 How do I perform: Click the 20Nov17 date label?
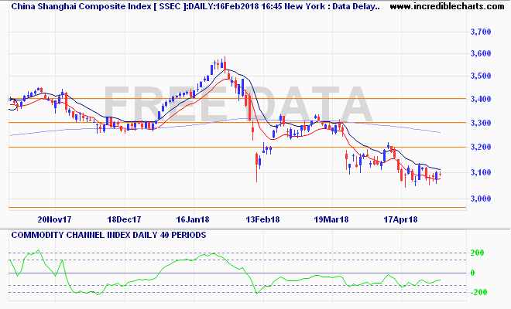pyautogui.click(x=54, y=219)
